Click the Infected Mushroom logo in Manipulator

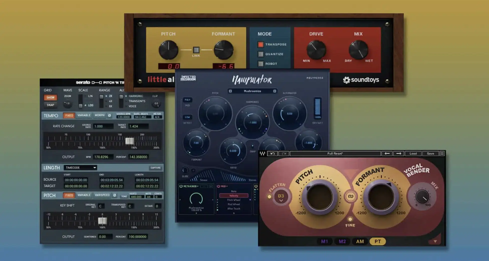click(x=188, y=78)
